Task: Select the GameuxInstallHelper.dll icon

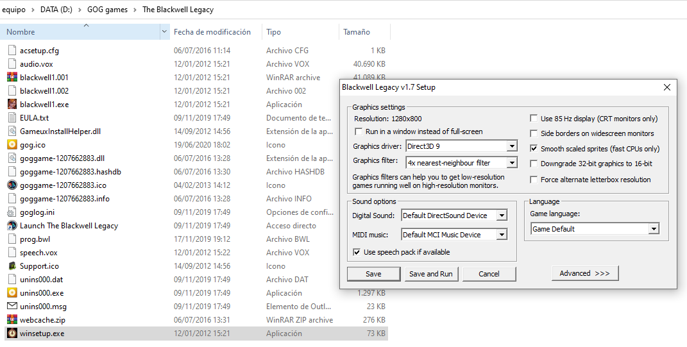Action: tap(12, 131)
